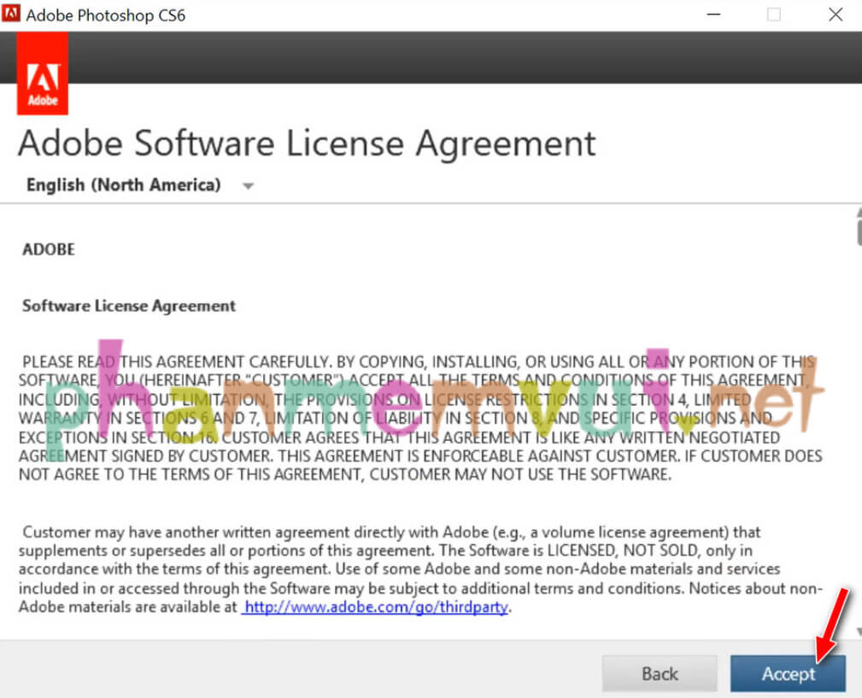Screen dimensions: 862x698
Task: Minimize the Photoshop CS6 installer window
Action: 713,15
